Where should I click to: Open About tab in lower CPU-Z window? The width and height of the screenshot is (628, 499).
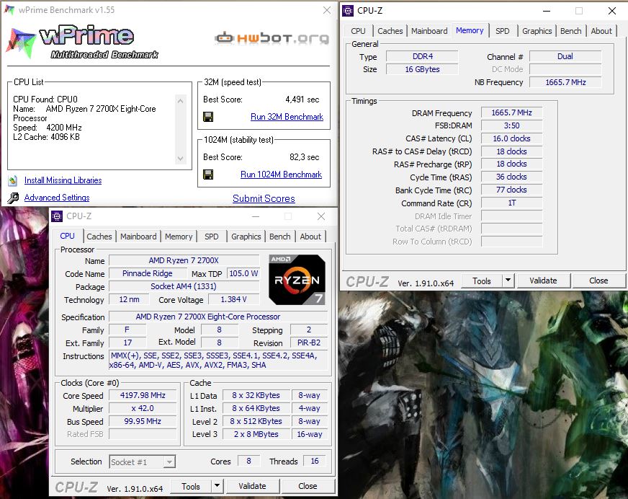(x=310, y=237)
